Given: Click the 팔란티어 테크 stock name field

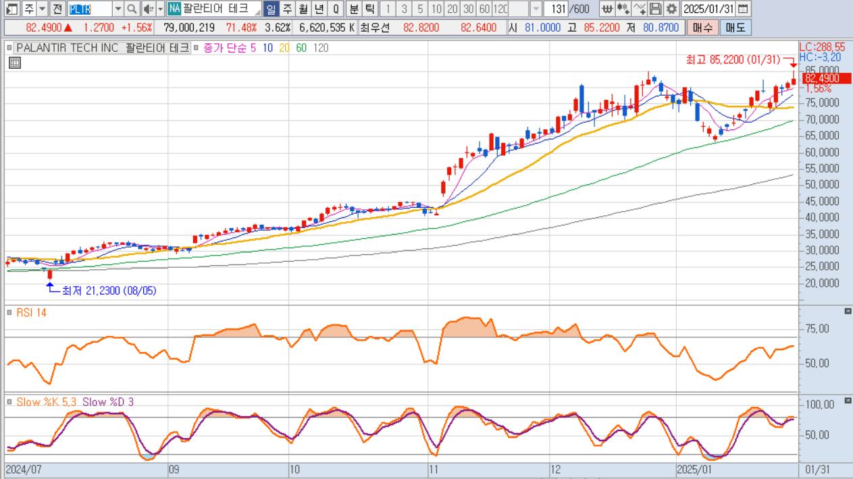Looking at the screenshot, I should [x=221, y=9].
